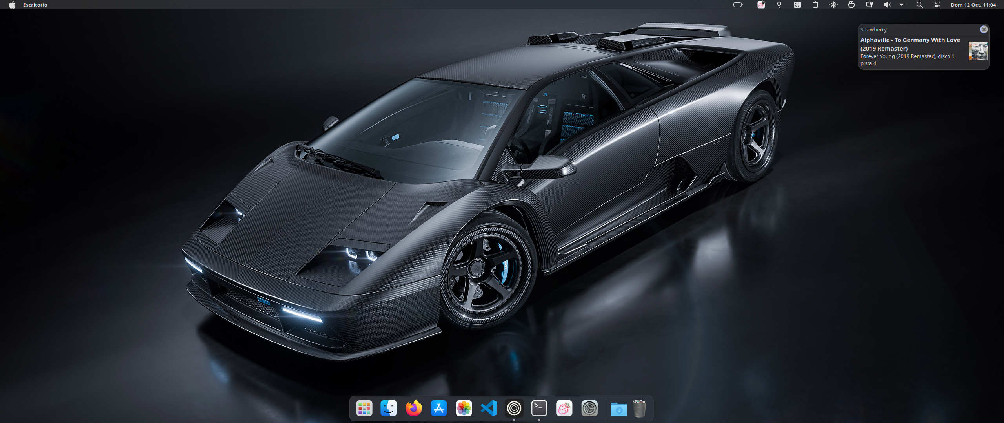
Task: Open System Preferences gear in dock
Action: [x=589, y=409]
